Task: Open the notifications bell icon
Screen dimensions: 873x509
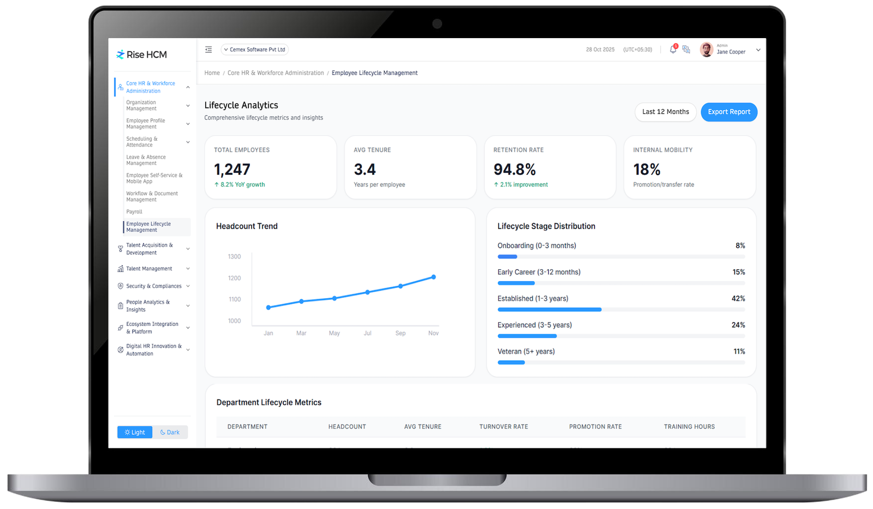Action: [673, 50]
